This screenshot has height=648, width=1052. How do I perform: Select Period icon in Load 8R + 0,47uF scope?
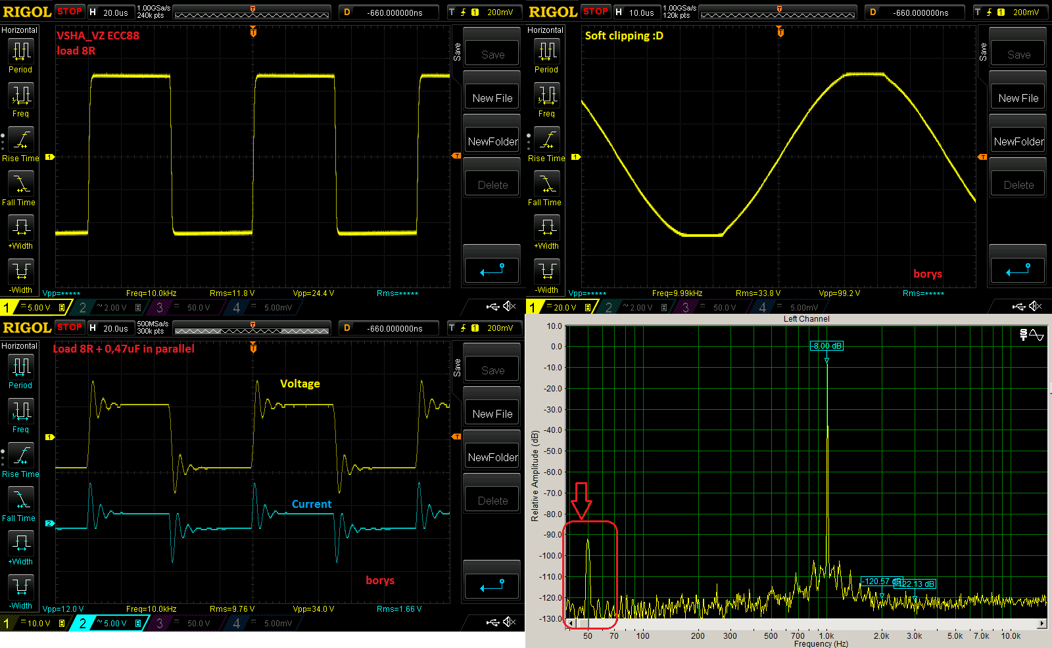click(20, 366)
